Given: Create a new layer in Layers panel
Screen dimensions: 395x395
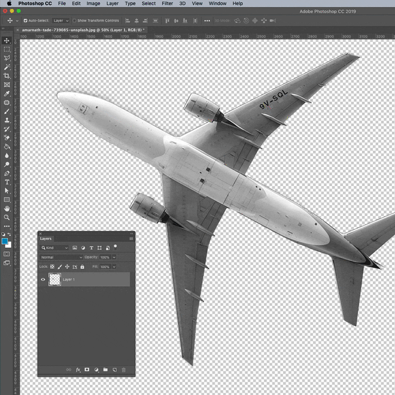Looking at the screenshot, I should [114, 370].
